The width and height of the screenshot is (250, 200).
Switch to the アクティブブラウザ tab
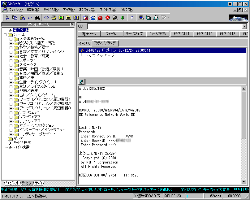pos(105,43)
